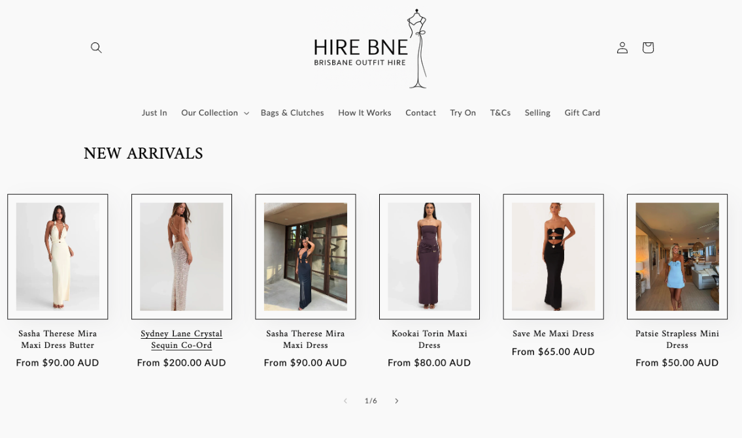Open the Selling menu item

pos(537,112)
